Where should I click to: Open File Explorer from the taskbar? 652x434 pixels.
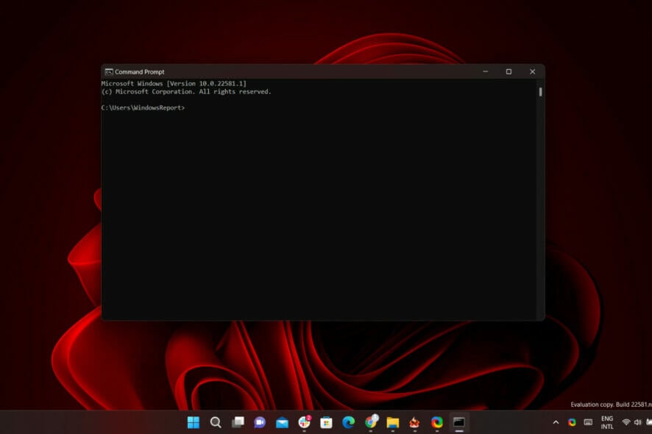tap(391, 422)
